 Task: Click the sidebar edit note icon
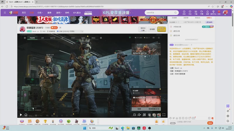[228, 121]
